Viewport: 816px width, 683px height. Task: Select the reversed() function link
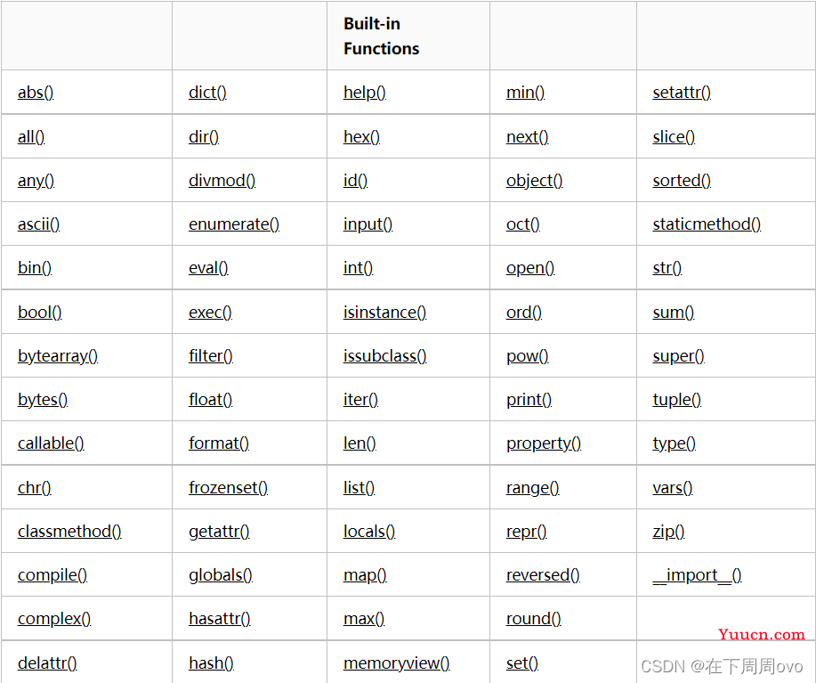click(543, 575)
